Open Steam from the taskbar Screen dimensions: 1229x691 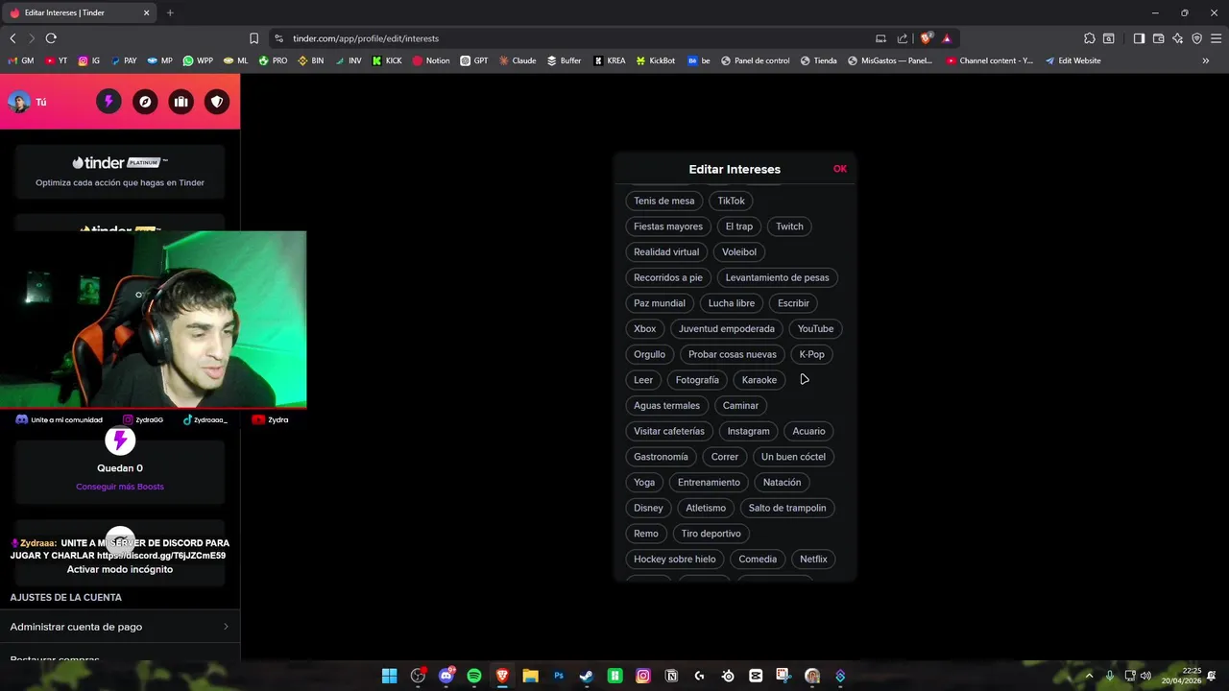pos(587,676)
